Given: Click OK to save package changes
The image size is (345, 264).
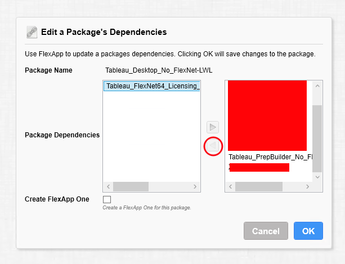Looking at the screenshot, I should [x=308, y=231].
